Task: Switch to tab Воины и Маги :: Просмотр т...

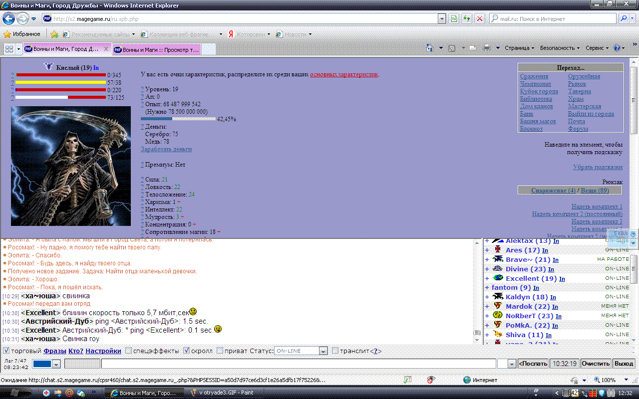Action: 156,49
